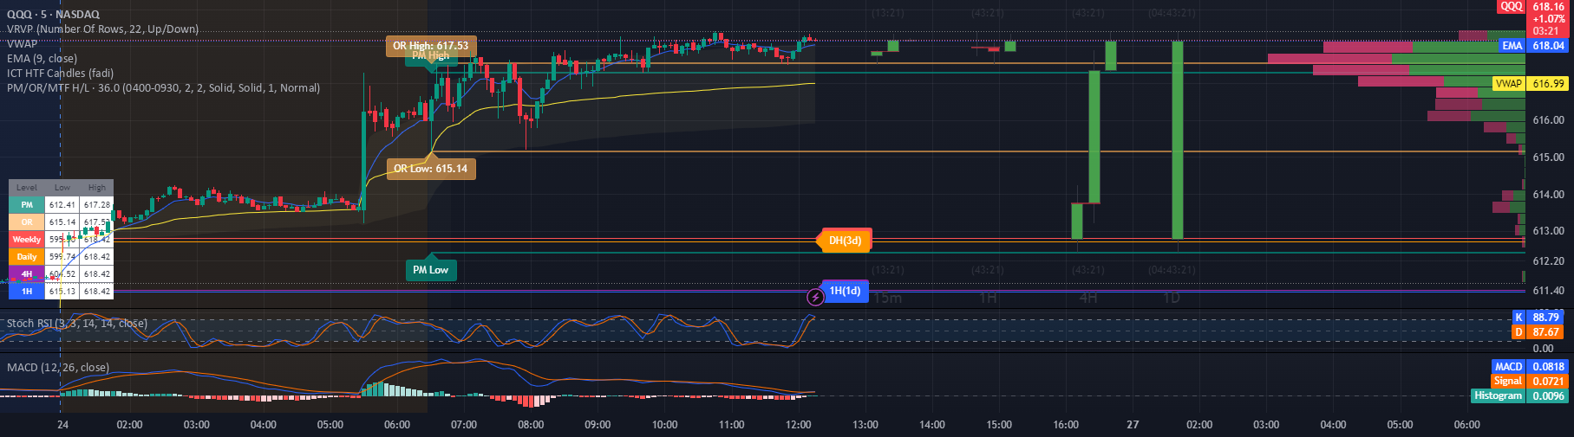Click the tall green 1D HTF candle

(x=1178, y=140)
